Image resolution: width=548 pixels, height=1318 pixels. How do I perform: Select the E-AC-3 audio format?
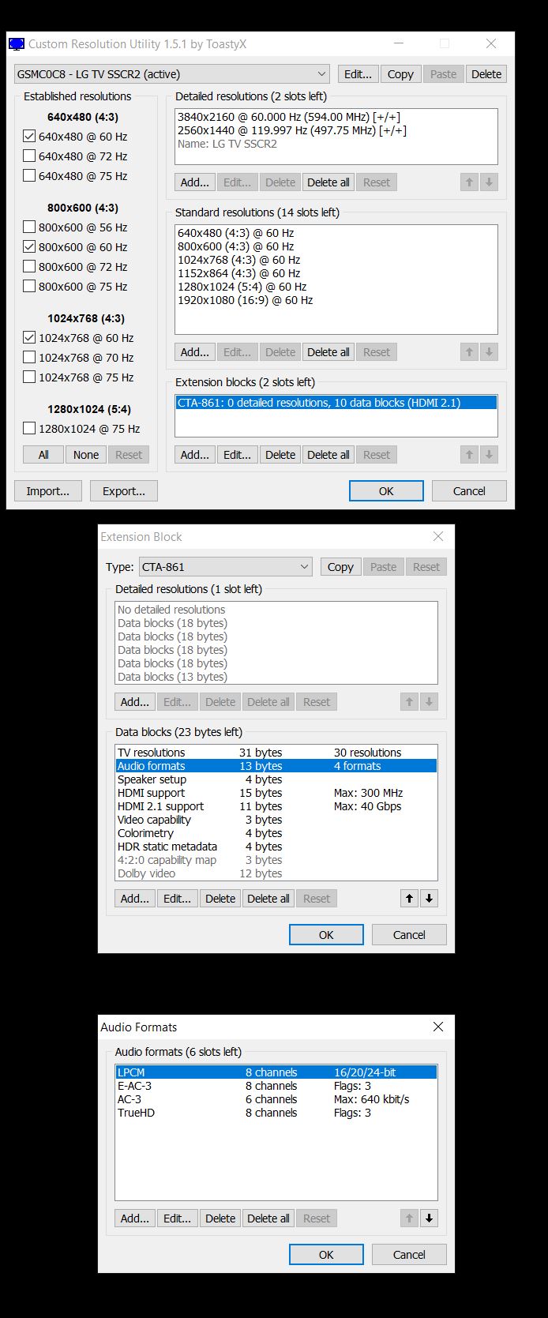(x=276, y=1086)
